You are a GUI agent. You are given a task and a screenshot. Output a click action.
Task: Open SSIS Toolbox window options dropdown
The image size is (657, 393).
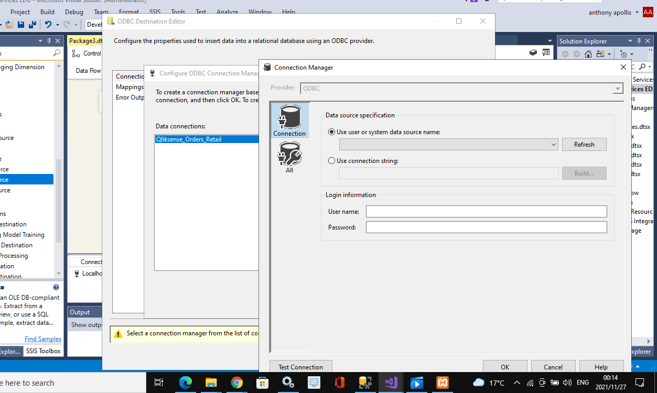coord(40,41)
